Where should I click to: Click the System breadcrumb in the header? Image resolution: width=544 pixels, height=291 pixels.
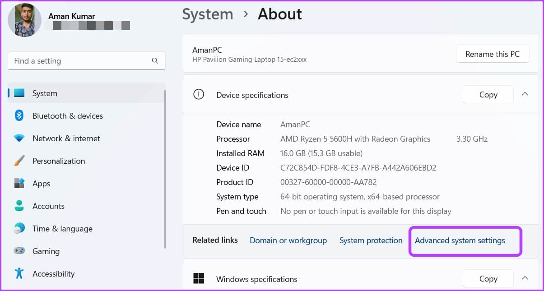coord(208,14)
